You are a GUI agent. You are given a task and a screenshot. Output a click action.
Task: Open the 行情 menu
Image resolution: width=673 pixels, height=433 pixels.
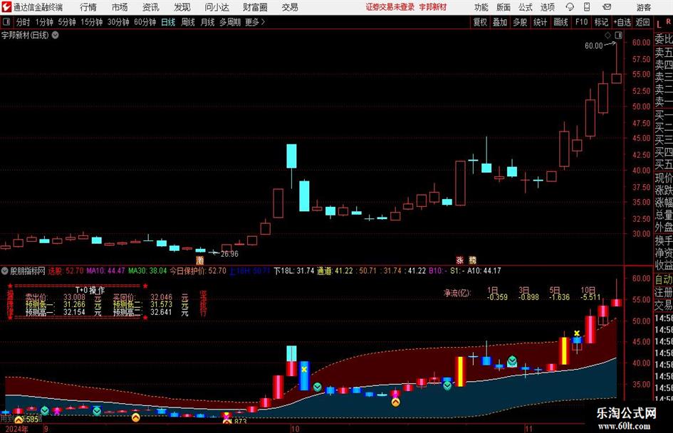click(x=88, y=7)
